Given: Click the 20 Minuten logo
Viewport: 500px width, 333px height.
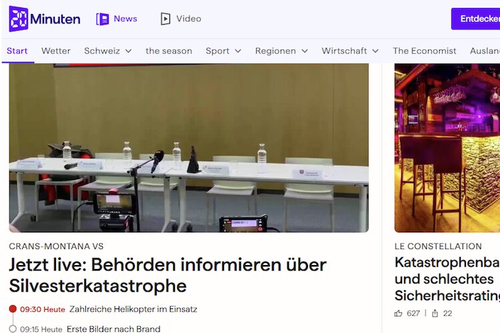Looking at the screenshot, I should click(44, 19).
